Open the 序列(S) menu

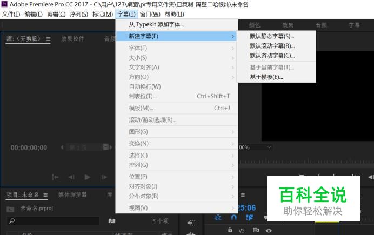(79, 14)
